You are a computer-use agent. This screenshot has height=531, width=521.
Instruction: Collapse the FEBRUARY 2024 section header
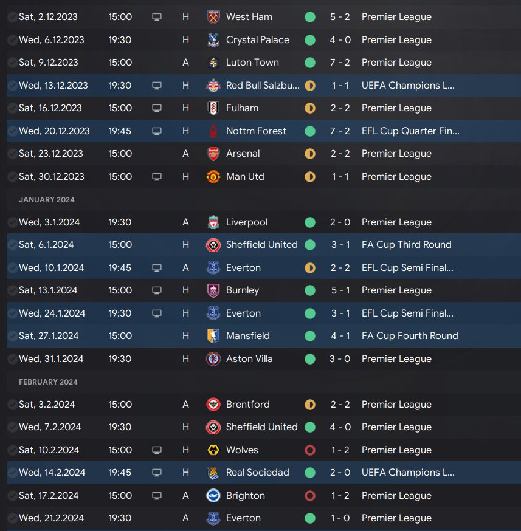pyautogui.click(x=48, y=382)
